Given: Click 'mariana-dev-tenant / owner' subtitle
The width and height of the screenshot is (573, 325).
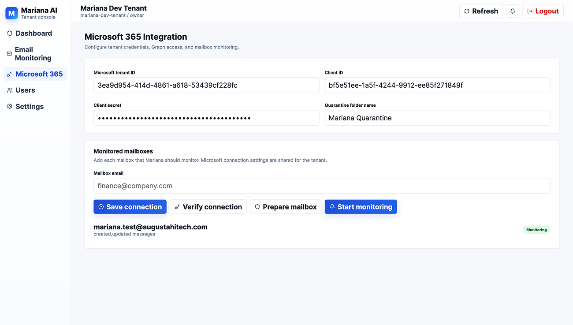Looking at the screenshot, I should [112, 15].
